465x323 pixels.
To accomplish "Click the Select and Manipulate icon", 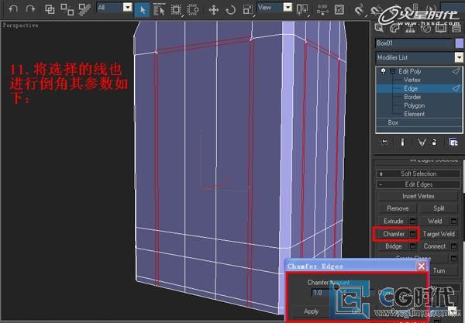I will [x=322, y=9].
